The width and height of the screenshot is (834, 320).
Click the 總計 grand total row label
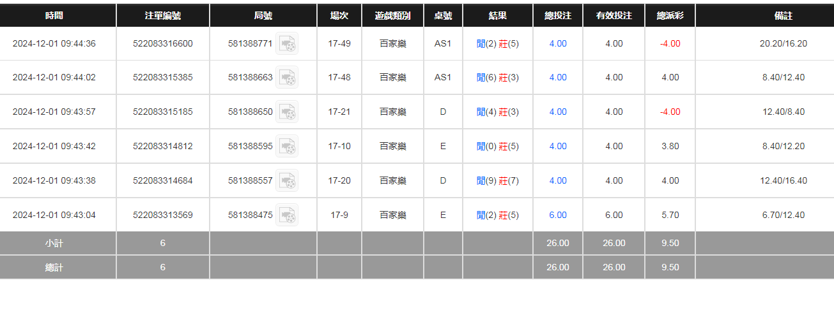(x=54, y=268)
